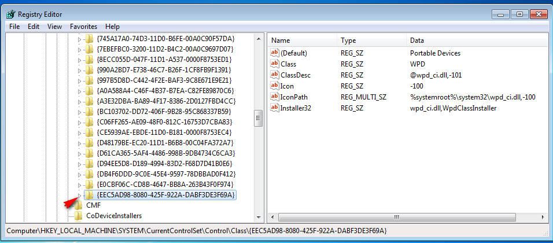The image size is (553, 243).
Task: Click the values pane scroll left arrow
Action: tap(272, 216)
